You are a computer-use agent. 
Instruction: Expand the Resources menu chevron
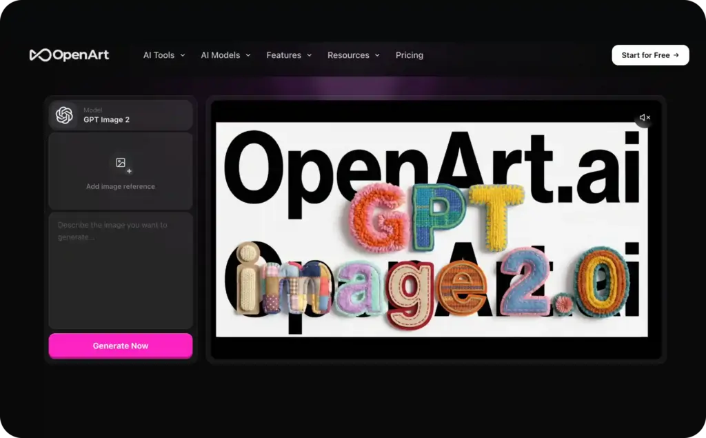pyautogui.click(x=377, y=55)
